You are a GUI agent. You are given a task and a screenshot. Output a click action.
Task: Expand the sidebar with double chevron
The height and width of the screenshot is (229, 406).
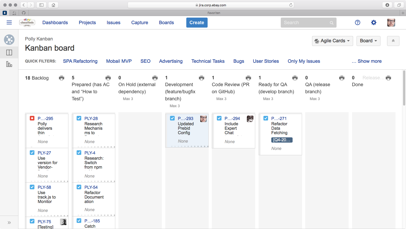coord(9,223)
